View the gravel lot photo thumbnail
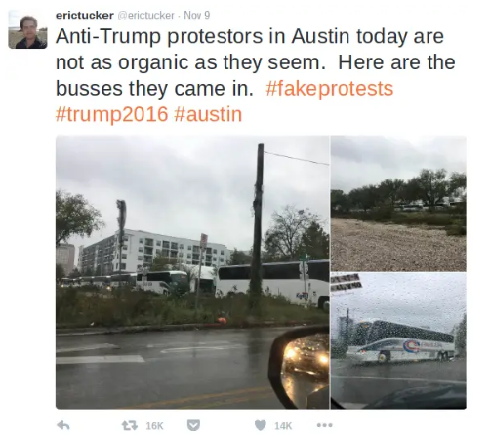This screenshot has height=438, width=490. pos(398,203)
